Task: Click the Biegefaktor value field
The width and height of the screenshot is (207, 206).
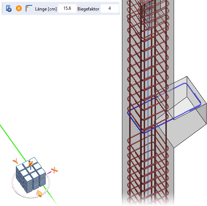Action: coord(110,8)
